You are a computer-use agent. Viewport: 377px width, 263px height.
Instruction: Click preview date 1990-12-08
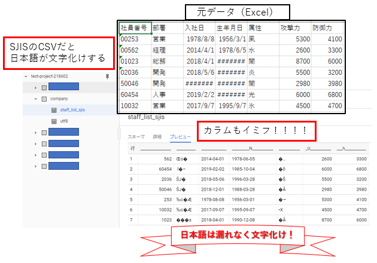click(244, 220)
